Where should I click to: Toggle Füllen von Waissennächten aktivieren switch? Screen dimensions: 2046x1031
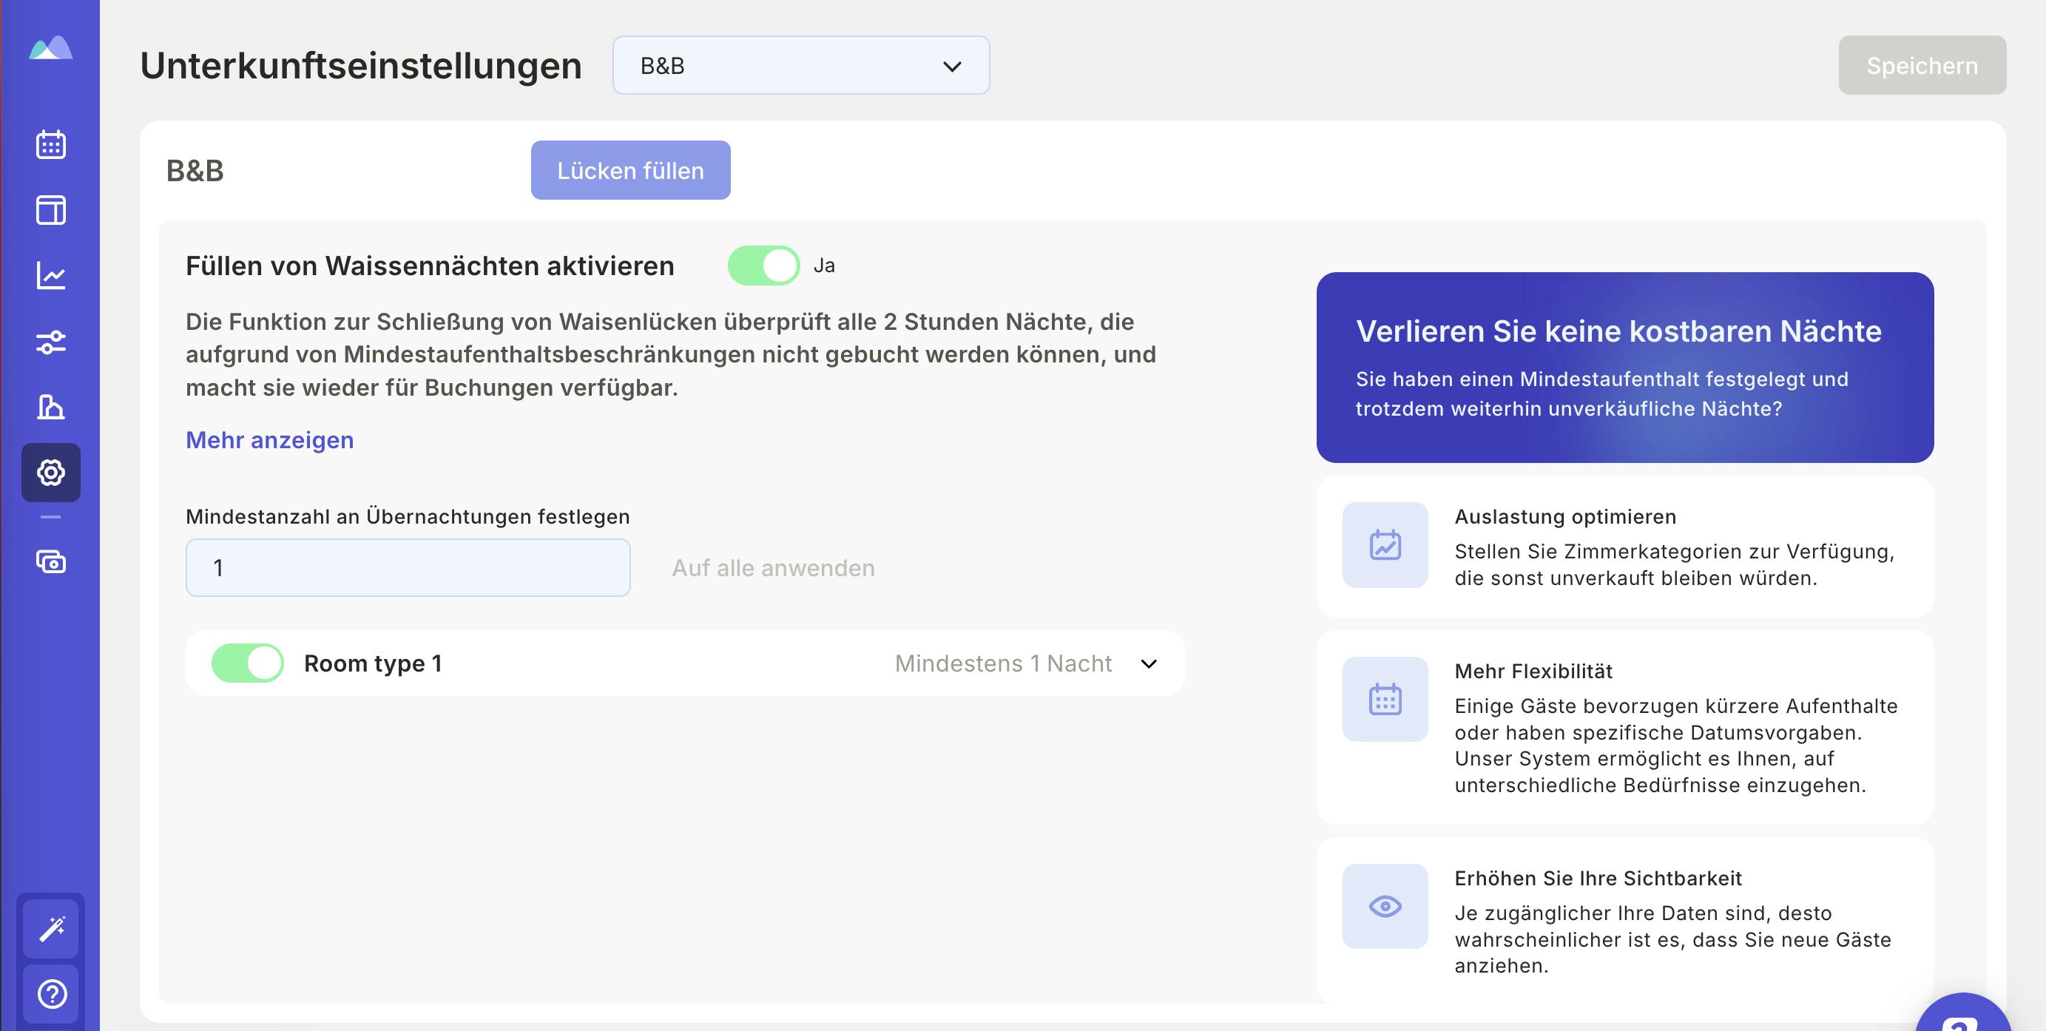pyautogui.click(x=763, y=266)
